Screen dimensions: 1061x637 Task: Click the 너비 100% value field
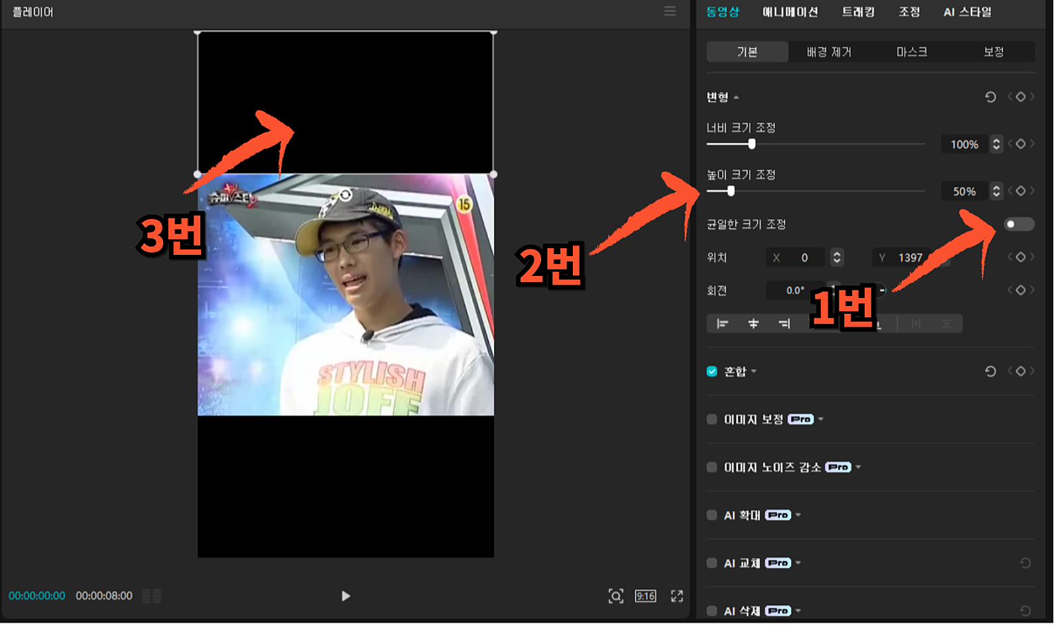964,144
